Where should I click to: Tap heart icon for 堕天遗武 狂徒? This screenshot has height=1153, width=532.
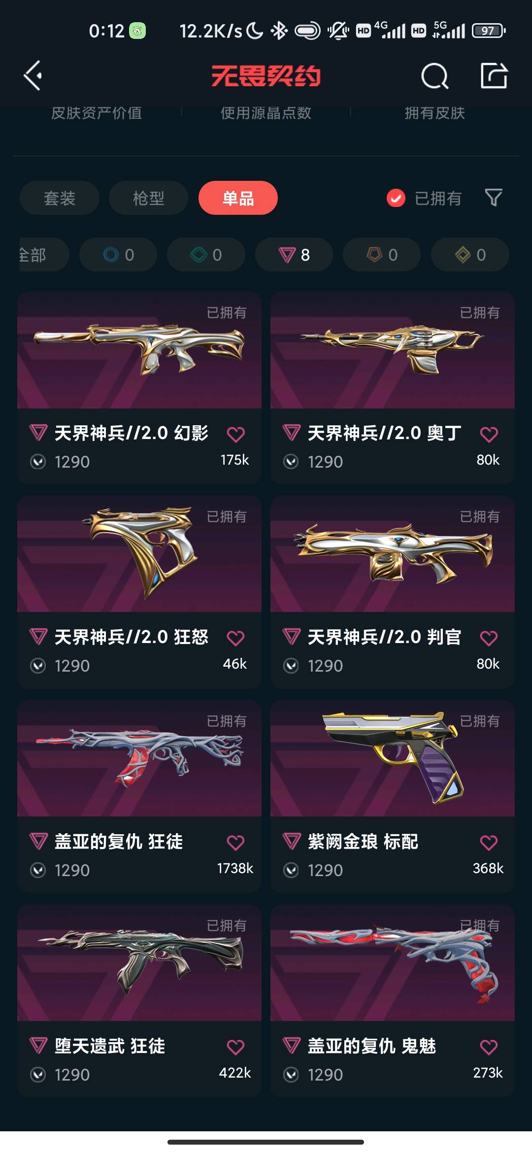click(x=235, y=1047)
